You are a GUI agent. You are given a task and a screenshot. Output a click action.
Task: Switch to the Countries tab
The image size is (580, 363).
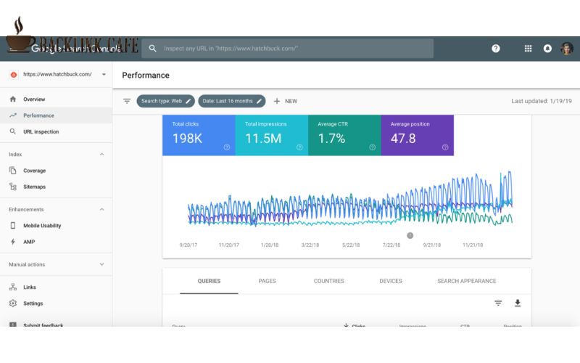329,281
